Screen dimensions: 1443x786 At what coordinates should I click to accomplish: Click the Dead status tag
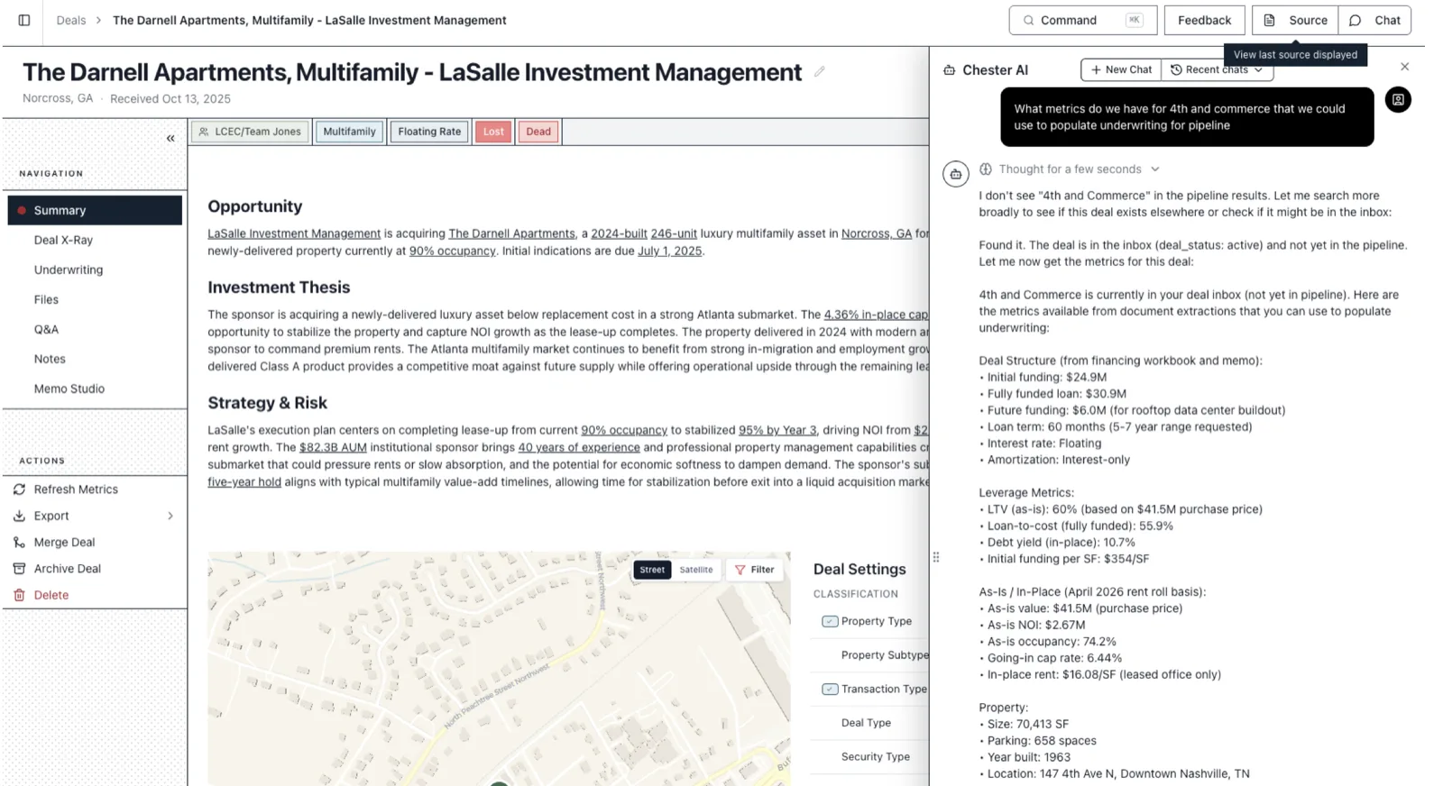tap(538, 132)
